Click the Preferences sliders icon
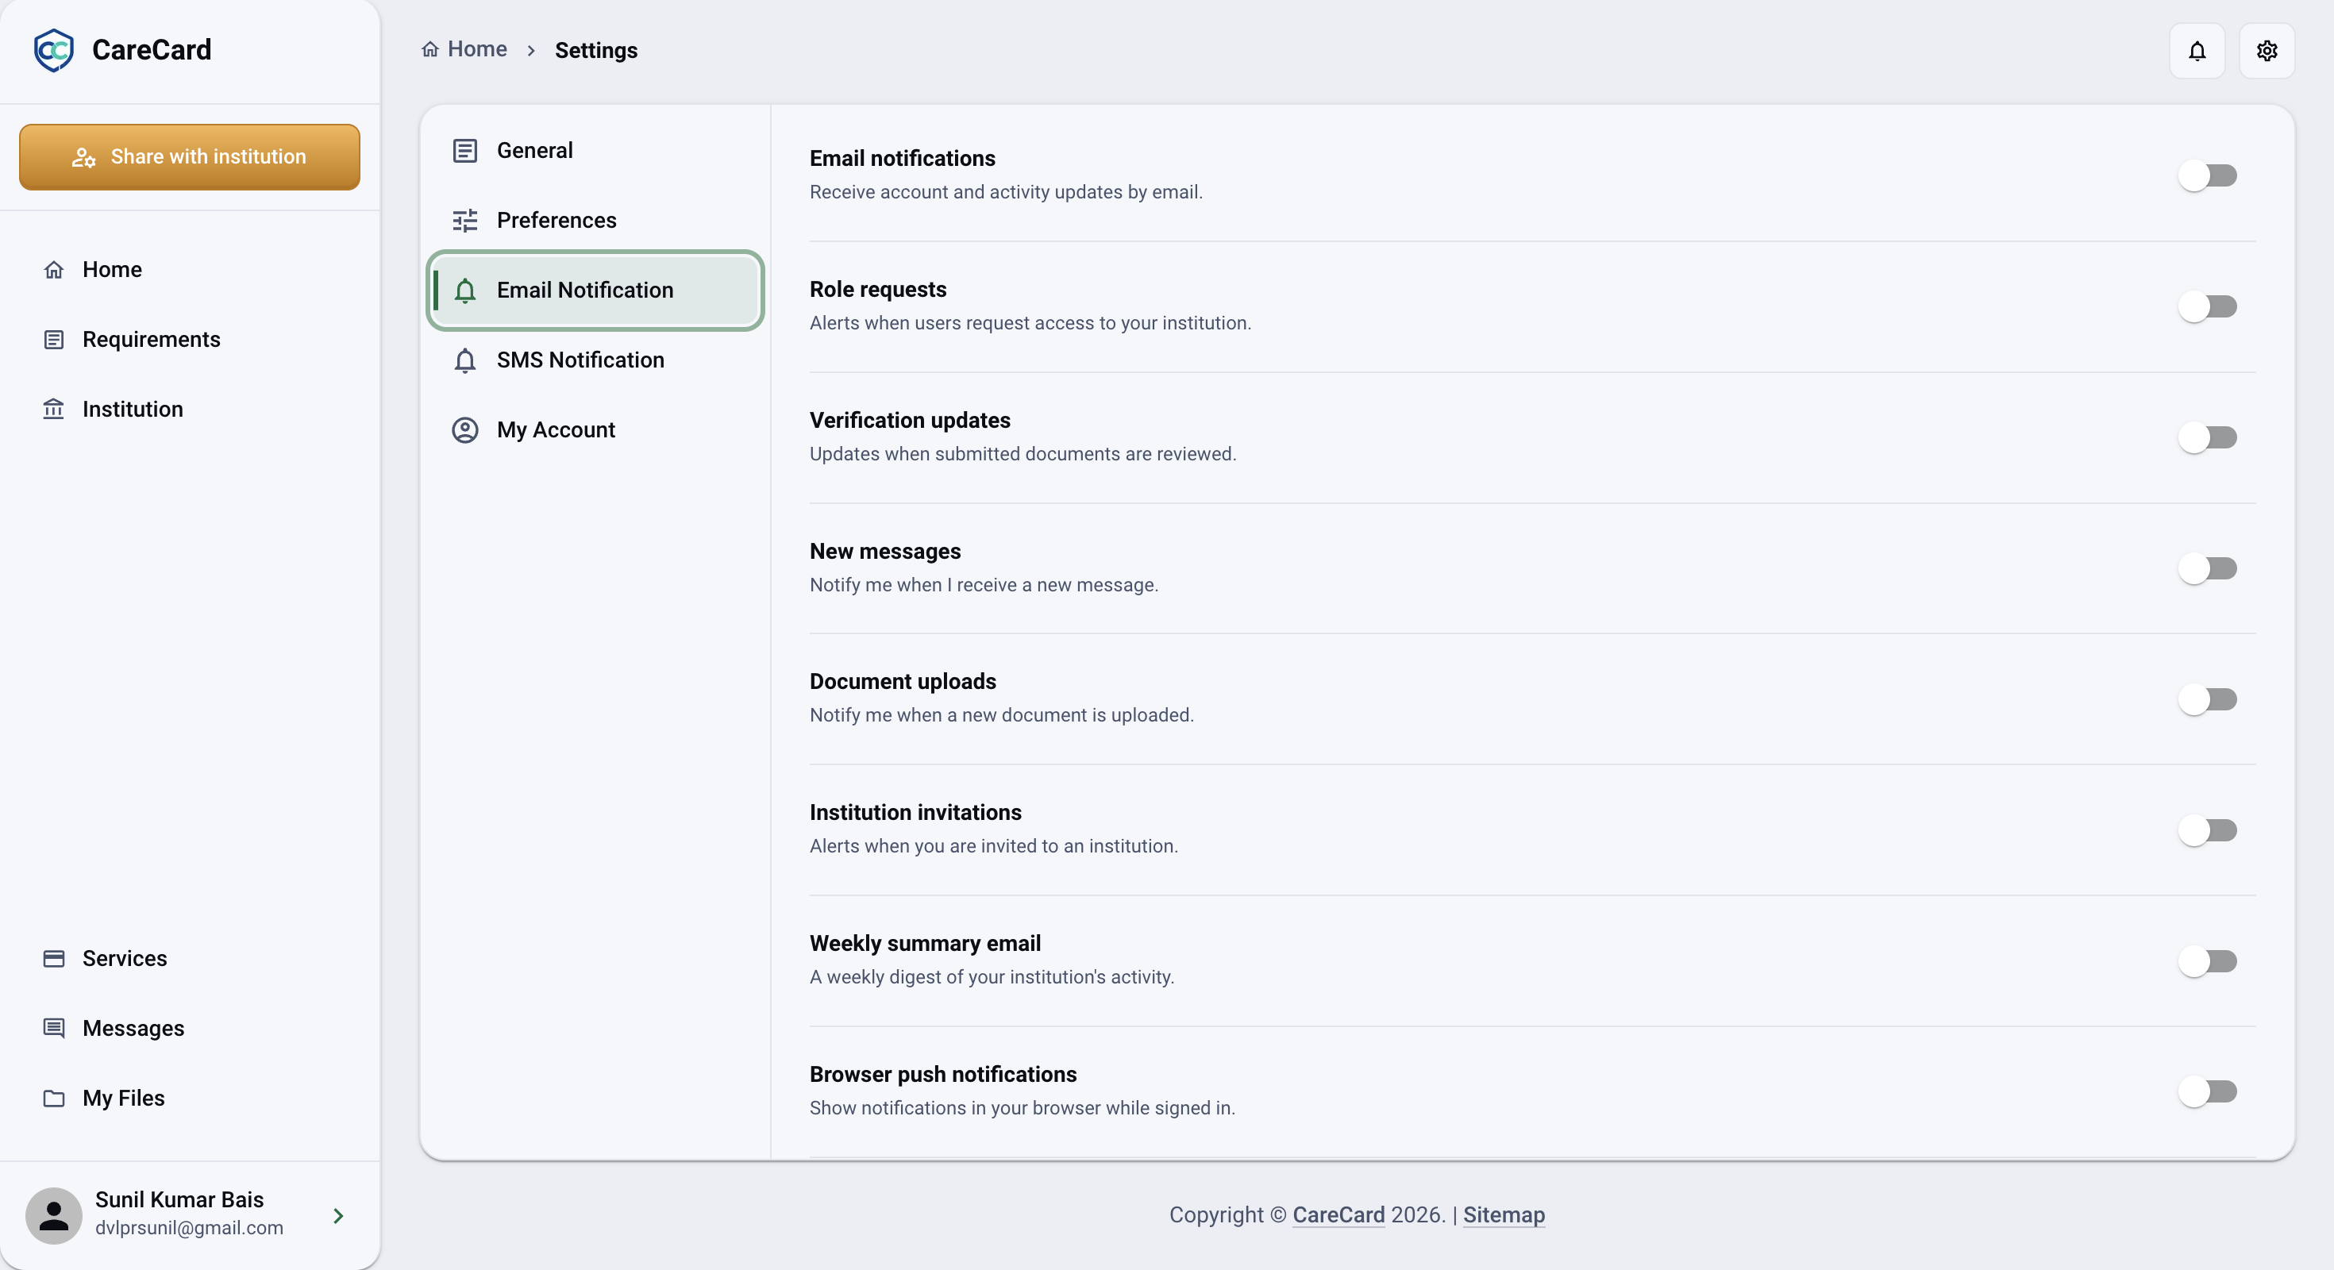This screenshot has width=2334, height=1270. pos(464,220)
